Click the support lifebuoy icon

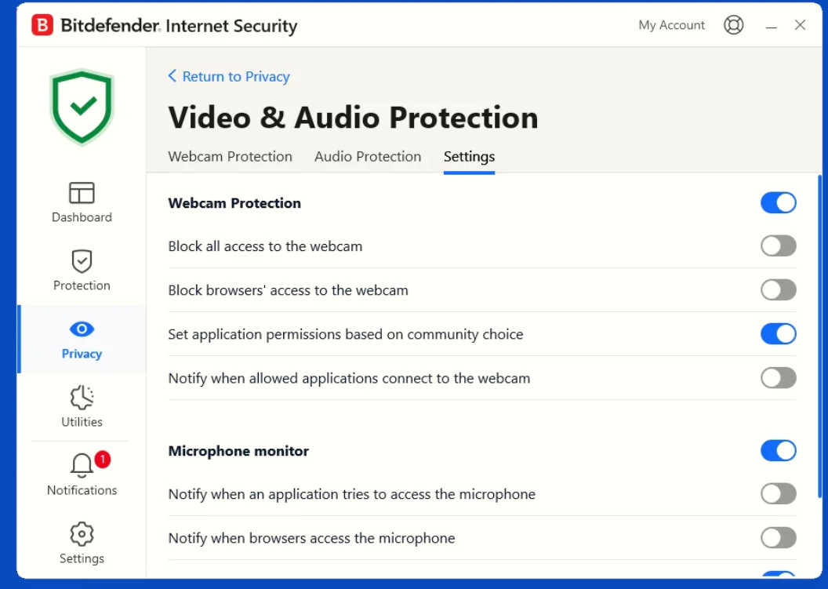(x=733, y=25)
